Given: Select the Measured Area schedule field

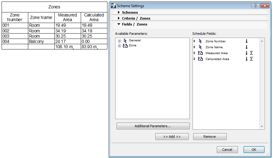Looking at the screenshot, I should [216, 53].
